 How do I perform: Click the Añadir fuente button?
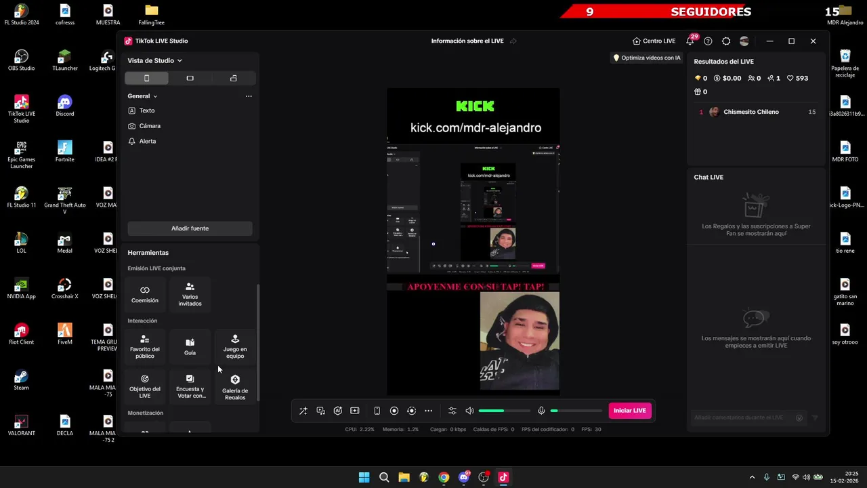click(190, 228)
